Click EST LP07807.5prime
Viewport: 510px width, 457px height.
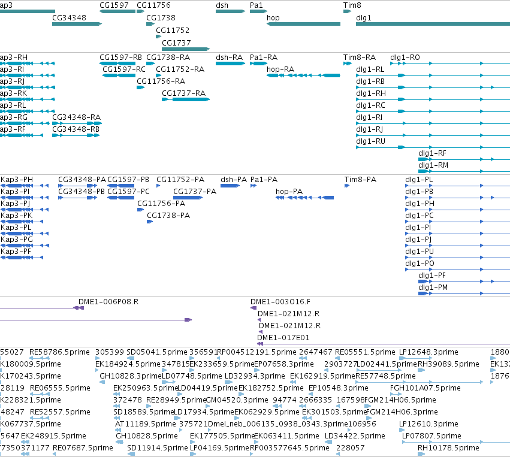[x=456, y=442]
